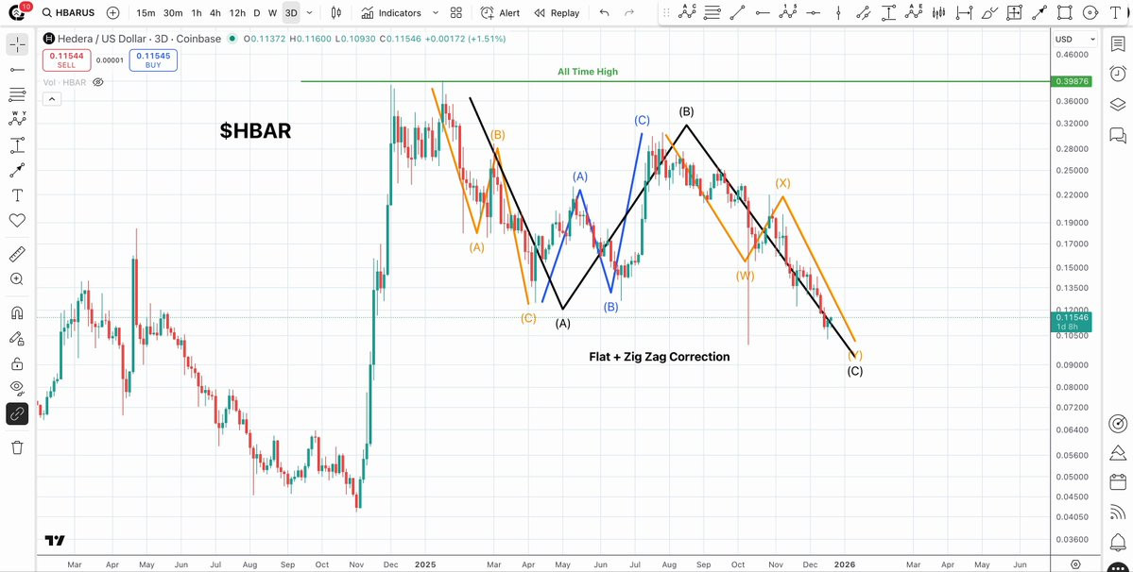Select the date range tool in favorites bar
The image size is (1133, 572).
click(x=964, y=12)
